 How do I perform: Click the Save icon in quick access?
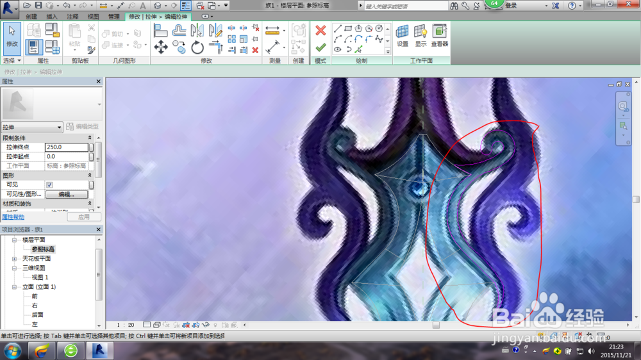click(38, 5)
